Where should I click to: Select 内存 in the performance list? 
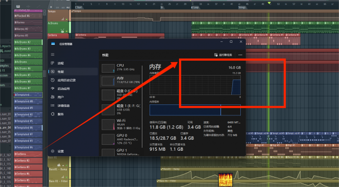(121, 81)
